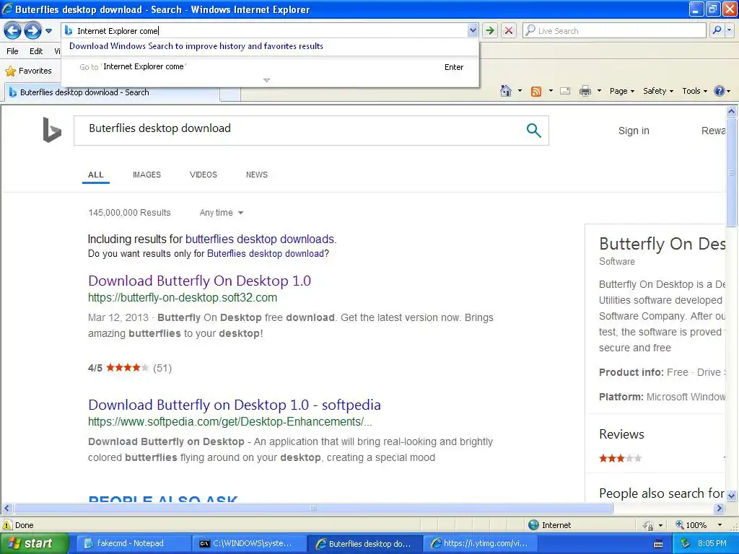This screenshot has height=554, width=739.
Task: Click the Live Search magnifier button
Action: click(717, 30)
